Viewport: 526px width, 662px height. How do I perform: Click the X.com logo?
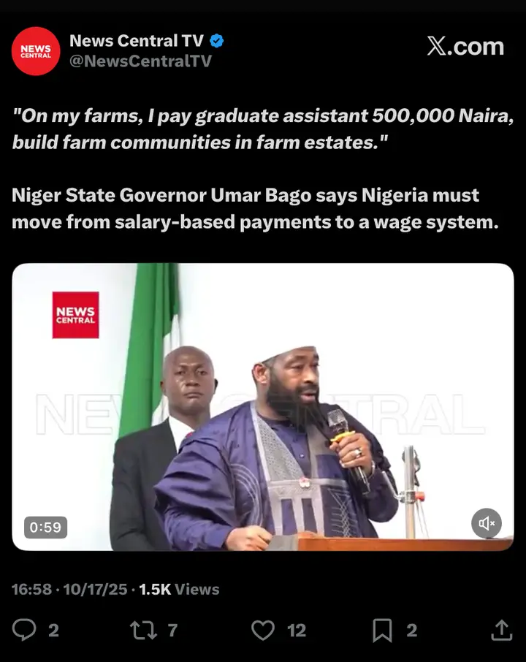[x=465, y=46]
